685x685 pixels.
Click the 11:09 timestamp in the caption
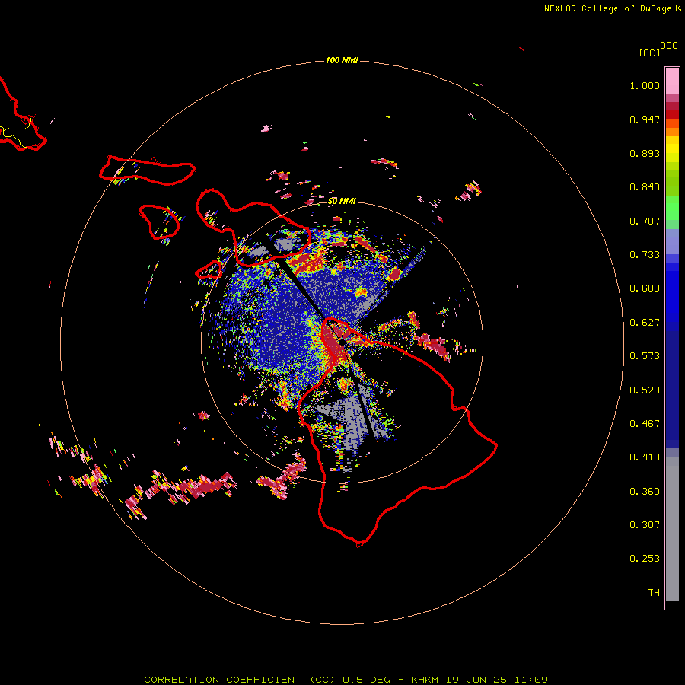point(530,680)
